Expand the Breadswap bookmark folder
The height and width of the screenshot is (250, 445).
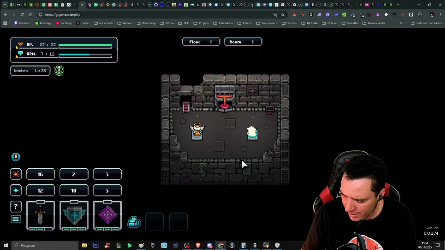point(146,23)
